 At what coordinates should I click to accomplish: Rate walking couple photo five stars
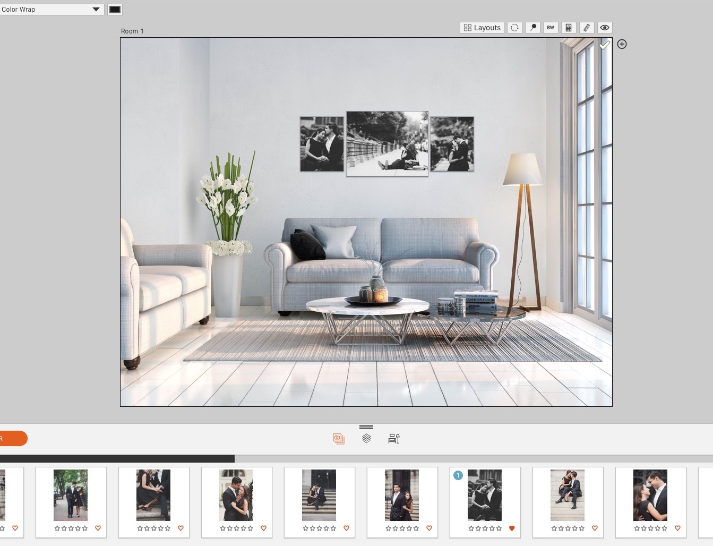(x=85, y=528)
